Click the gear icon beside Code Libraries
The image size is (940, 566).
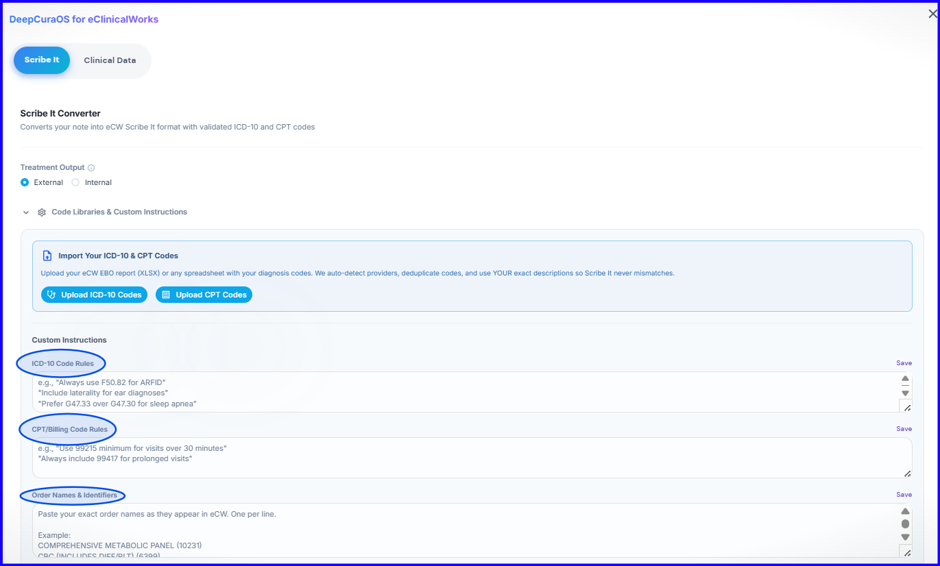pyautogui.click(x=42, y=212)
